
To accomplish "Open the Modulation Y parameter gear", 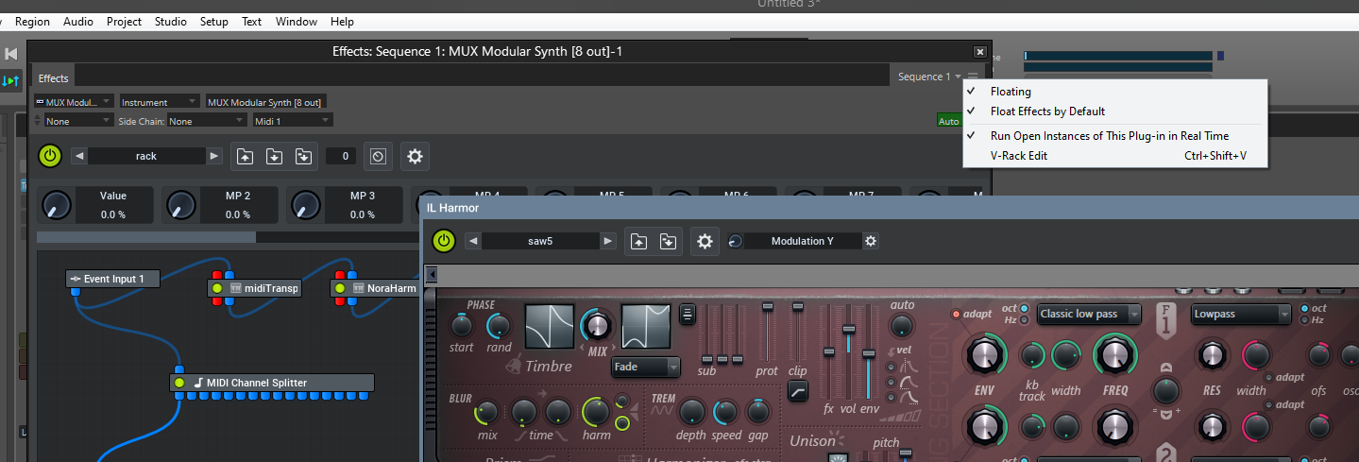I will click(x=871, y=241).
